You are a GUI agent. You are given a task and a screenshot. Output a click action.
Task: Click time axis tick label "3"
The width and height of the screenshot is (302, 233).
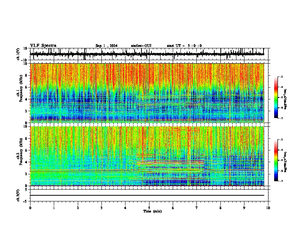coord(101,208)
